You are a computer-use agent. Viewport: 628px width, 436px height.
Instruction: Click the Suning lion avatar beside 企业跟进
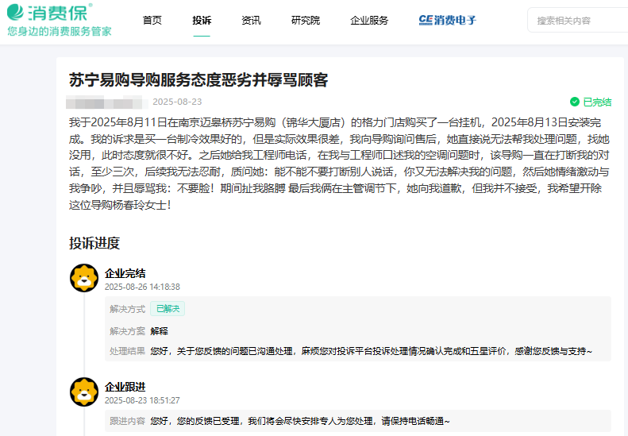(x=84, y=392)
